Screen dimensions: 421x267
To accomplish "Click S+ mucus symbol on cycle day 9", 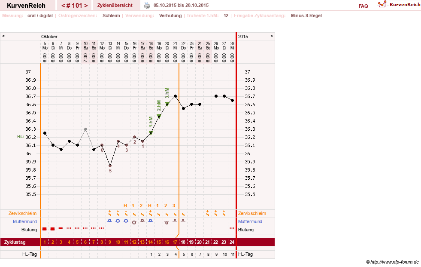I will coord(109,214).
